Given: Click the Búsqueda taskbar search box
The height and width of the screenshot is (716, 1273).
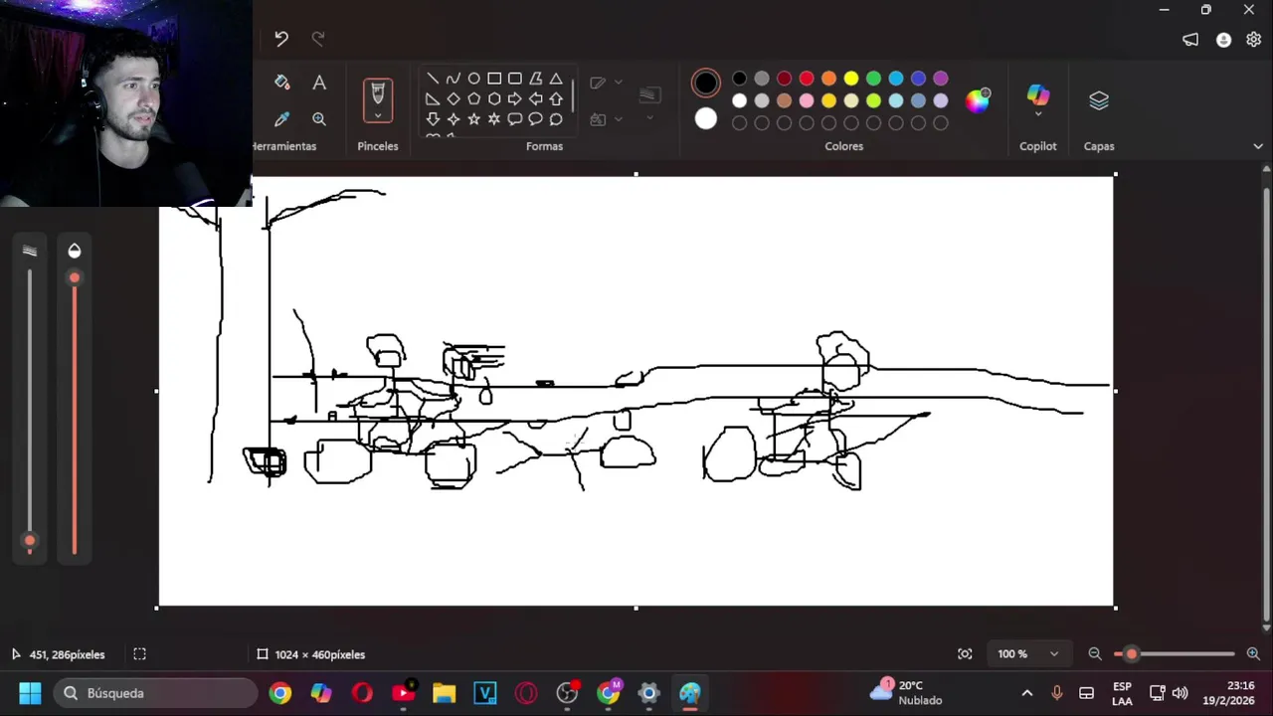Looking at the screenshot, I should (156, 693).
